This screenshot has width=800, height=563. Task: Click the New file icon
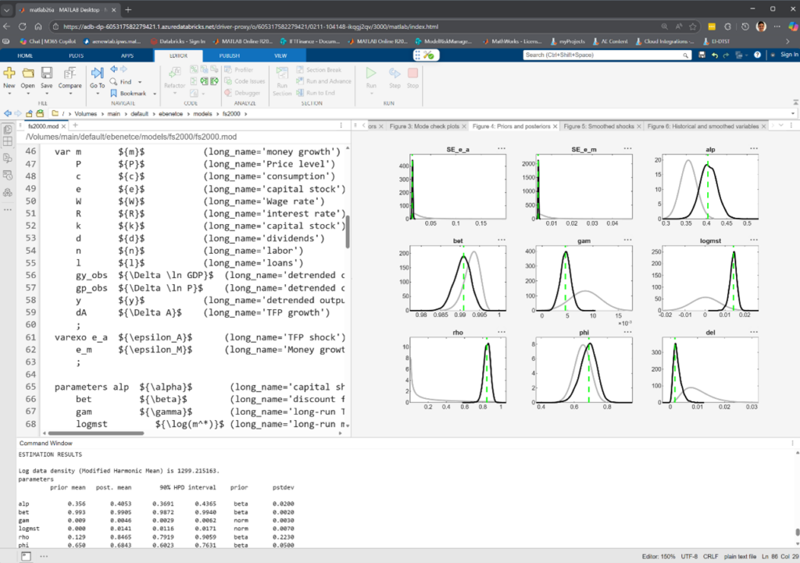(x=9, y=73)
